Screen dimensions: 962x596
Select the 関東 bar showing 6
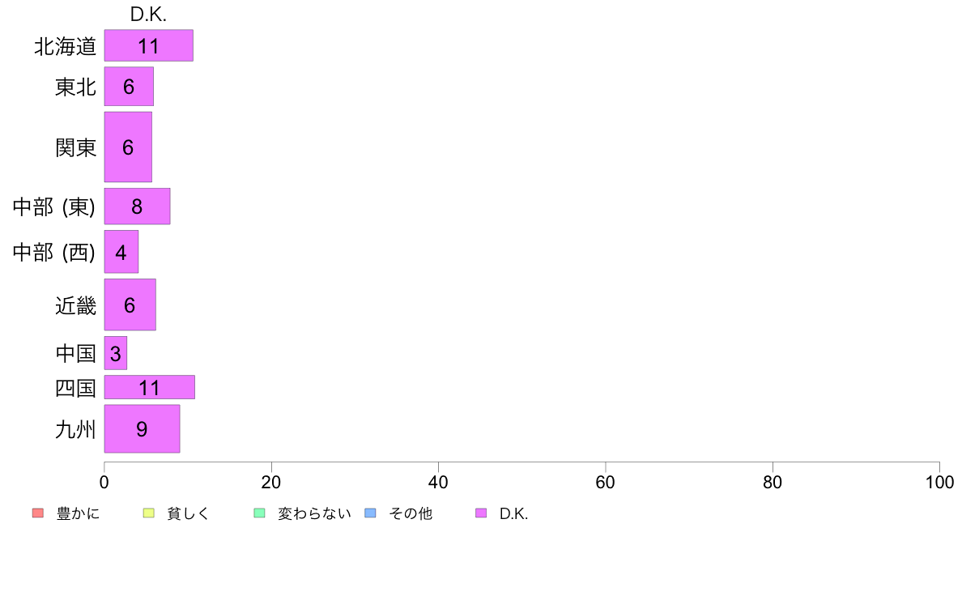128,147
